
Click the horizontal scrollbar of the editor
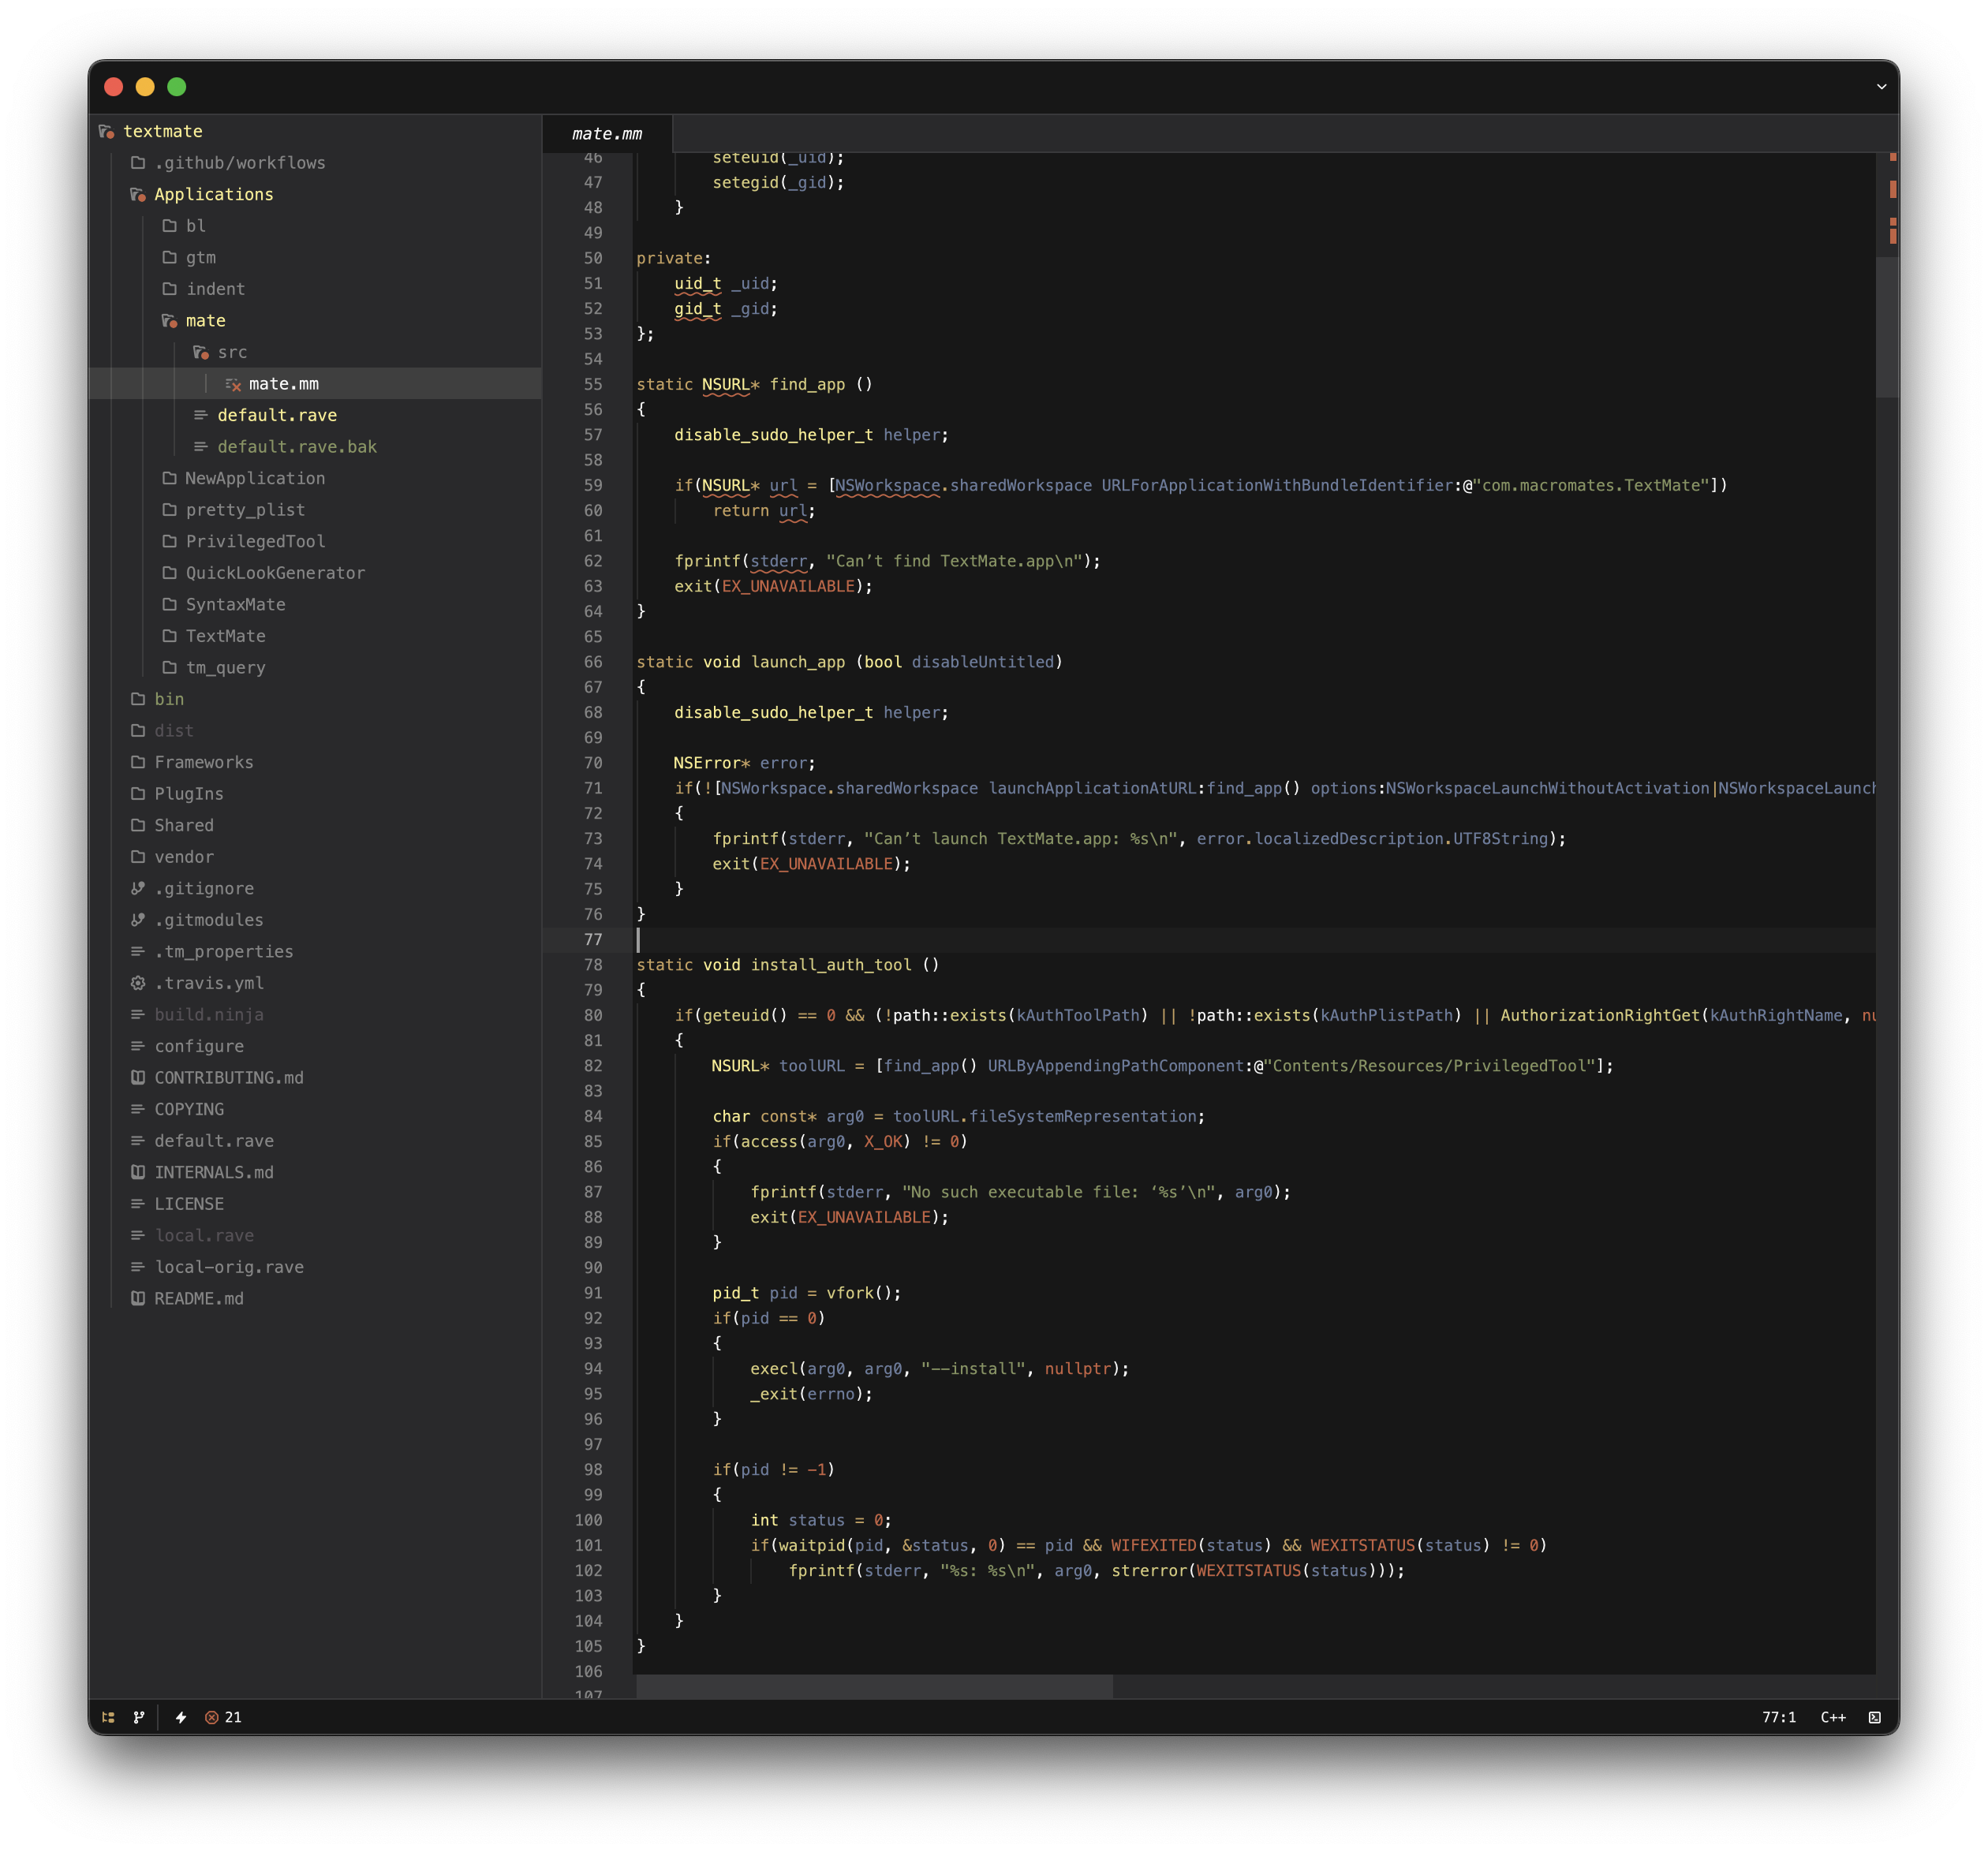[x=874, y=1686]
